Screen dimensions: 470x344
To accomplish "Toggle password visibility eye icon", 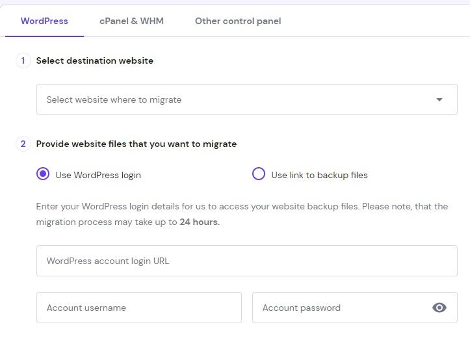I will 439,308.
